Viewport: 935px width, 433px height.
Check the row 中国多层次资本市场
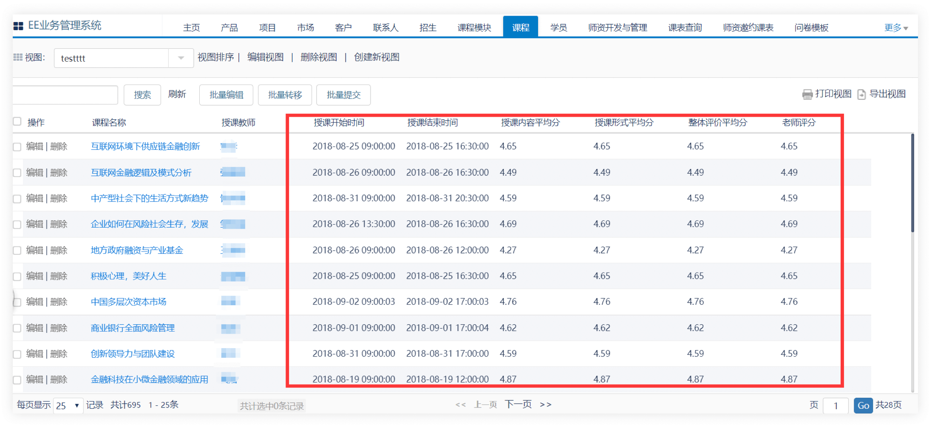17,302
